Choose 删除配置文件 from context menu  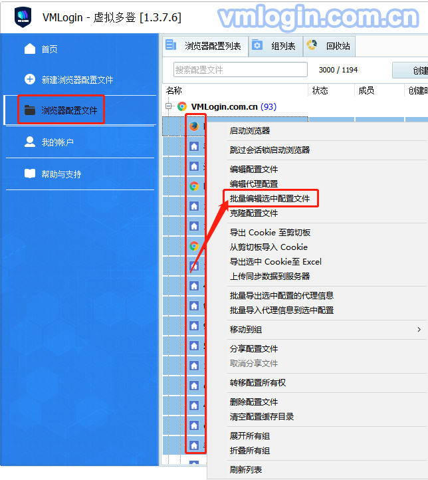coord(254,402)
